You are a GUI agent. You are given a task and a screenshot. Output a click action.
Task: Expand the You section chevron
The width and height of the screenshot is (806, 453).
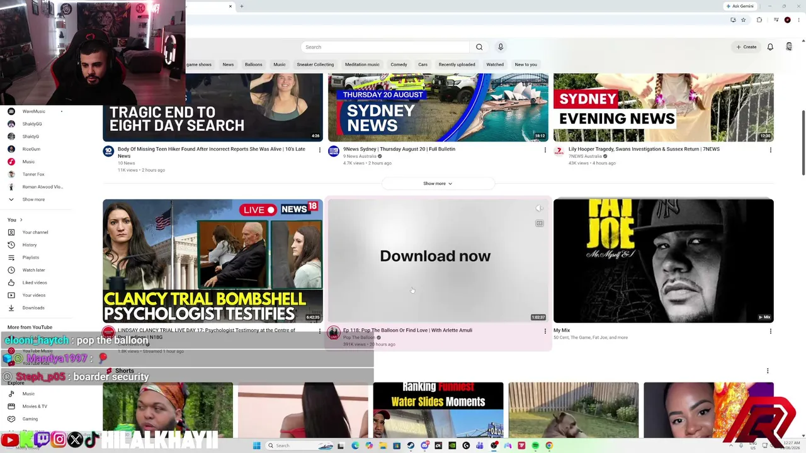21,220
